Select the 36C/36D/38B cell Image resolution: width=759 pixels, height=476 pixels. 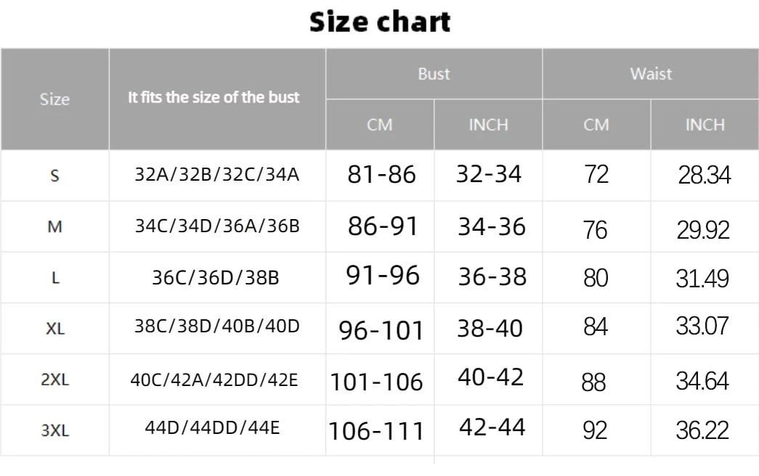(x=216, y=277)
